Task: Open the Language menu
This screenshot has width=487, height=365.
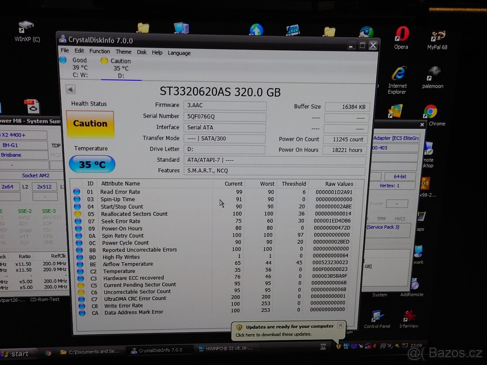Action: [179, 53]
